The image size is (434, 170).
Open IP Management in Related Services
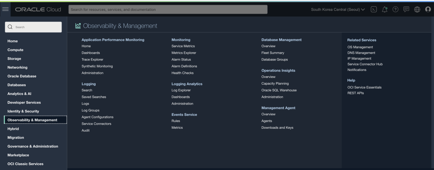point(359,59)
